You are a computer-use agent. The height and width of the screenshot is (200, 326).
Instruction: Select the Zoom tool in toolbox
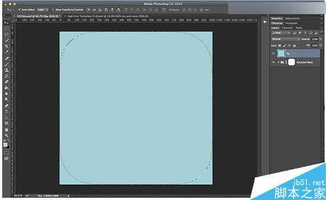click(7, 135)
